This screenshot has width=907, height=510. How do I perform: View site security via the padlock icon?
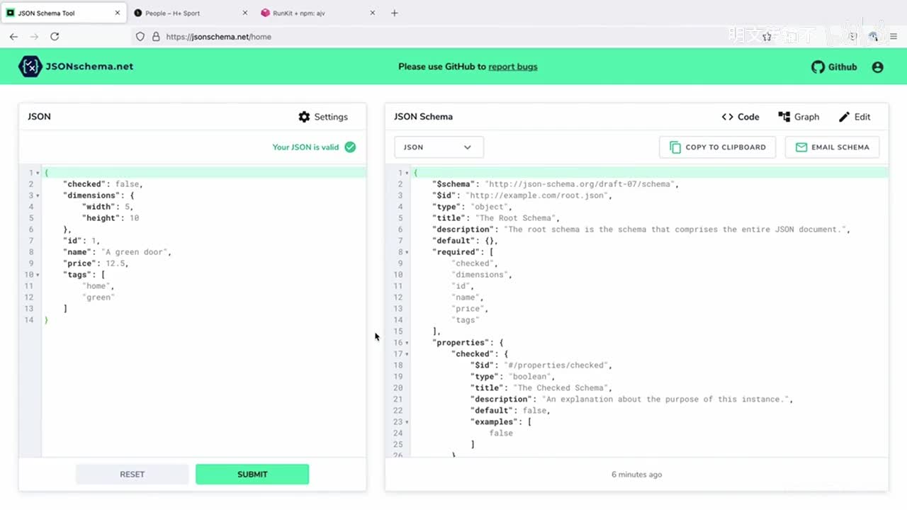pos(156,37)
